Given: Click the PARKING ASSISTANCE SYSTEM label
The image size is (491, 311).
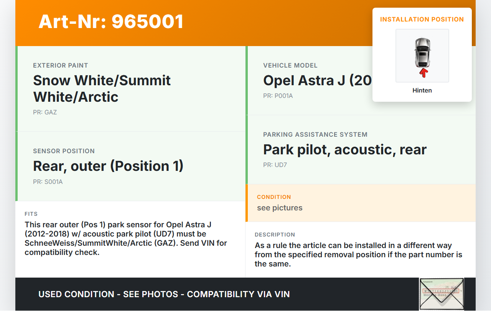Looking at the screenshot, I should [315, 135].
